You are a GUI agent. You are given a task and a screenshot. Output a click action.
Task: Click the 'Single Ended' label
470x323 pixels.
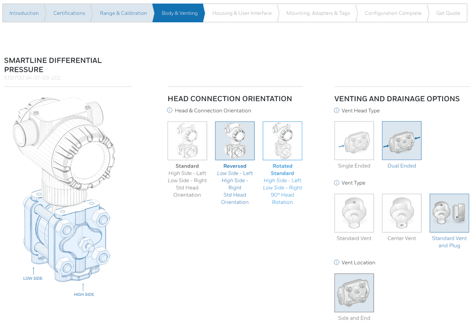tap(354, 166)
